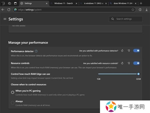Viewport: 150px width, 113px height.
Task: Click the Manage your performance heading
Action: (28, 43)
